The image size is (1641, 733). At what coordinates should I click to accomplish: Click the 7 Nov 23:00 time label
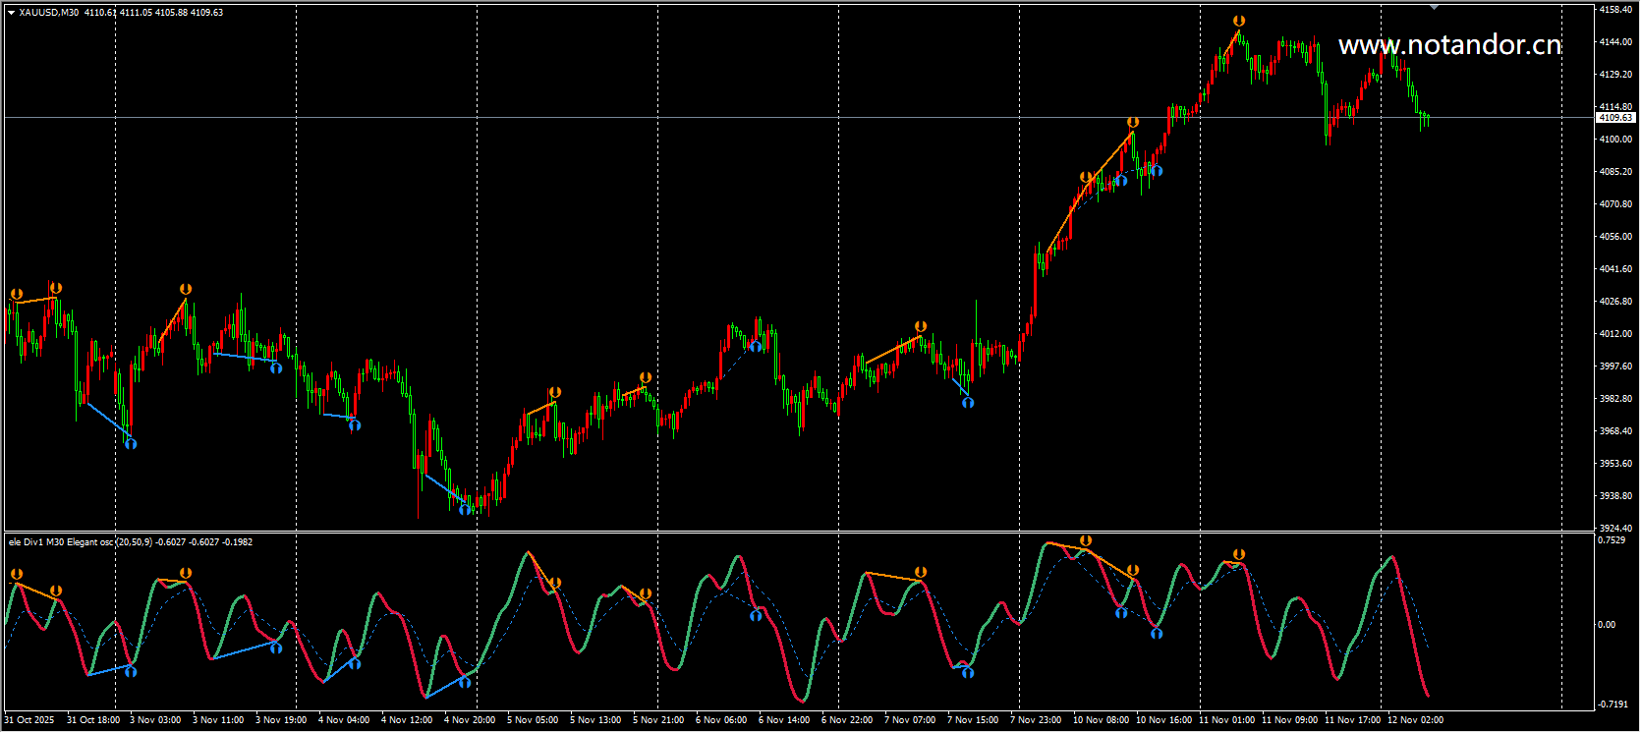coord(1036,720)
